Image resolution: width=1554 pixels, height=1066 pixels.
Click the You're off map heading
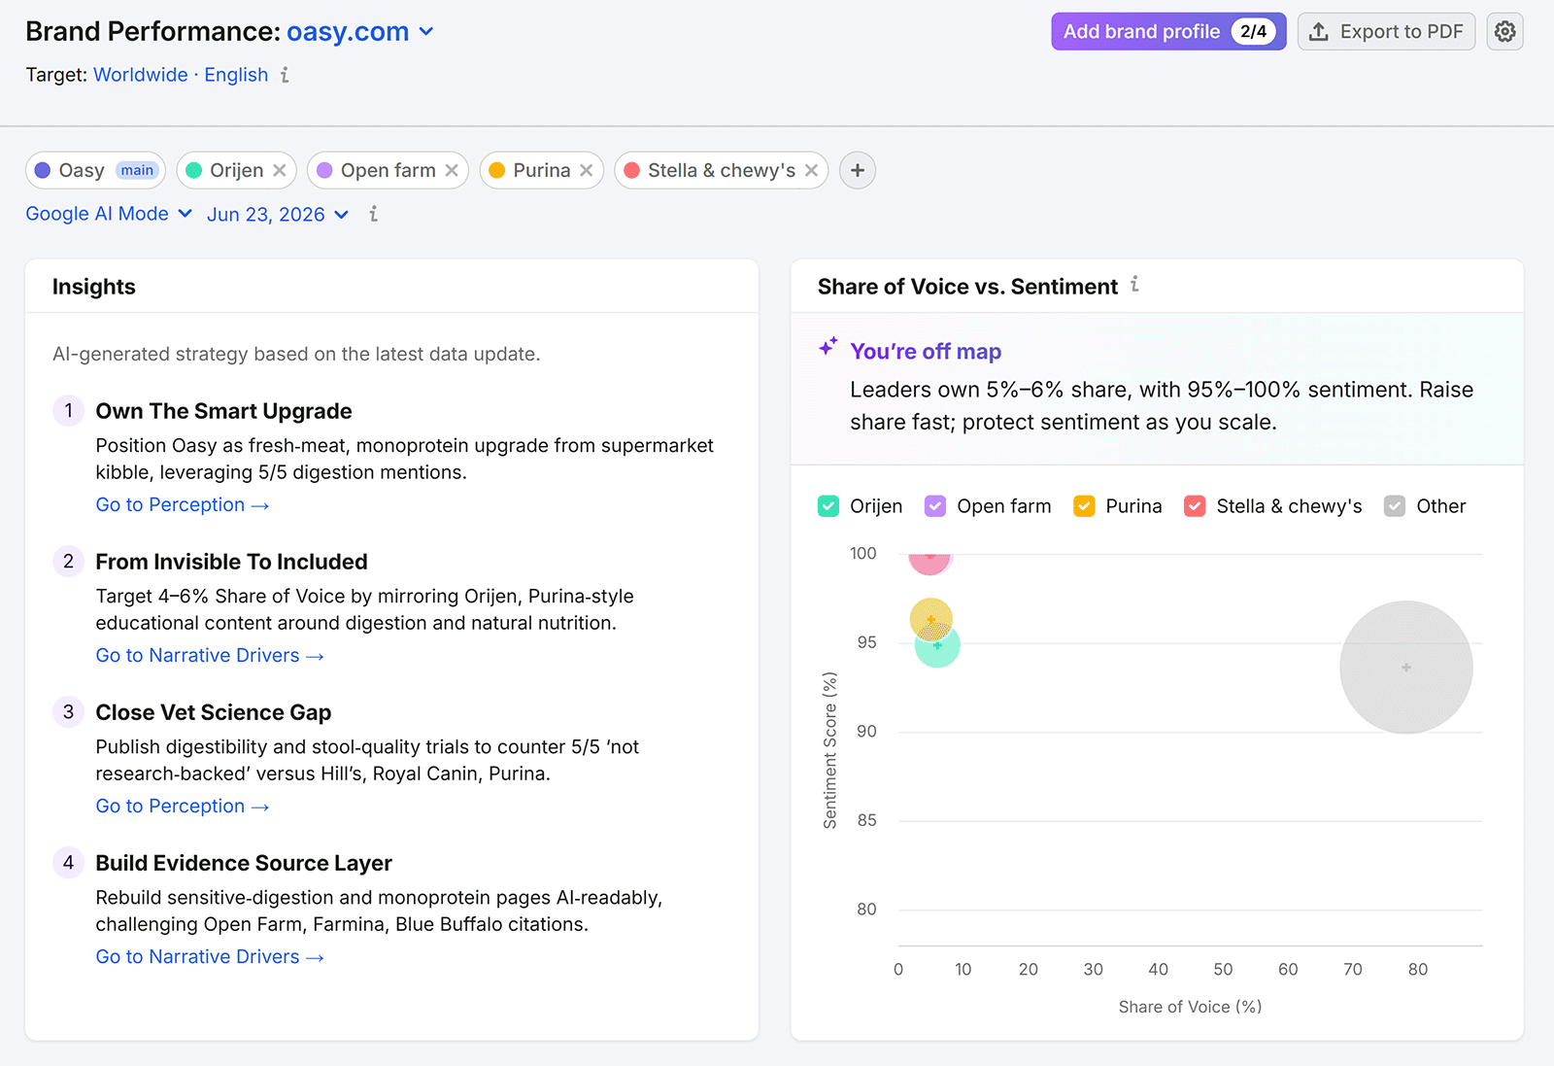(x=926, y=352)
